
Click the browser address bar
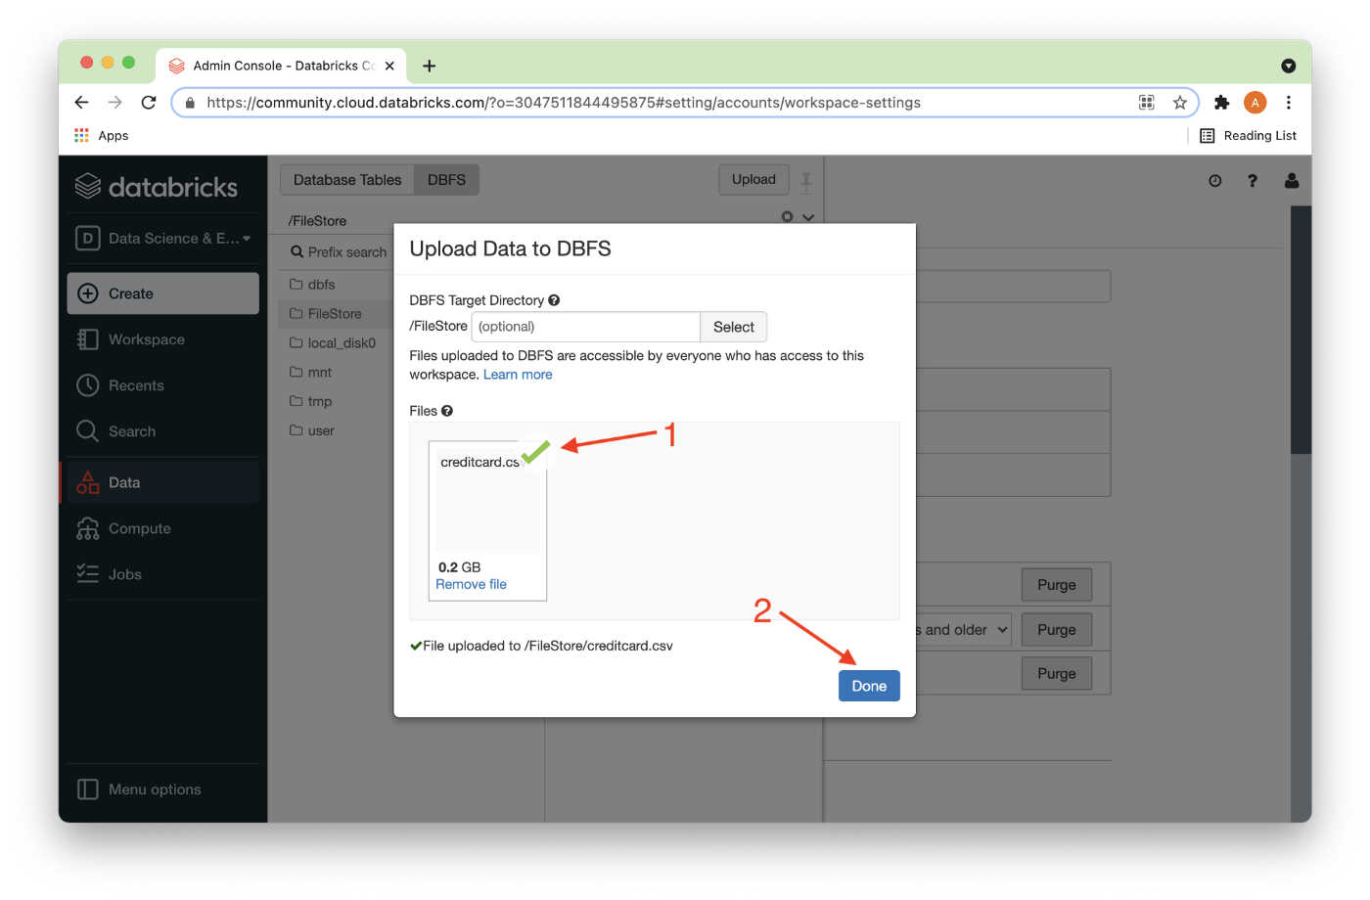click(685, 103)
